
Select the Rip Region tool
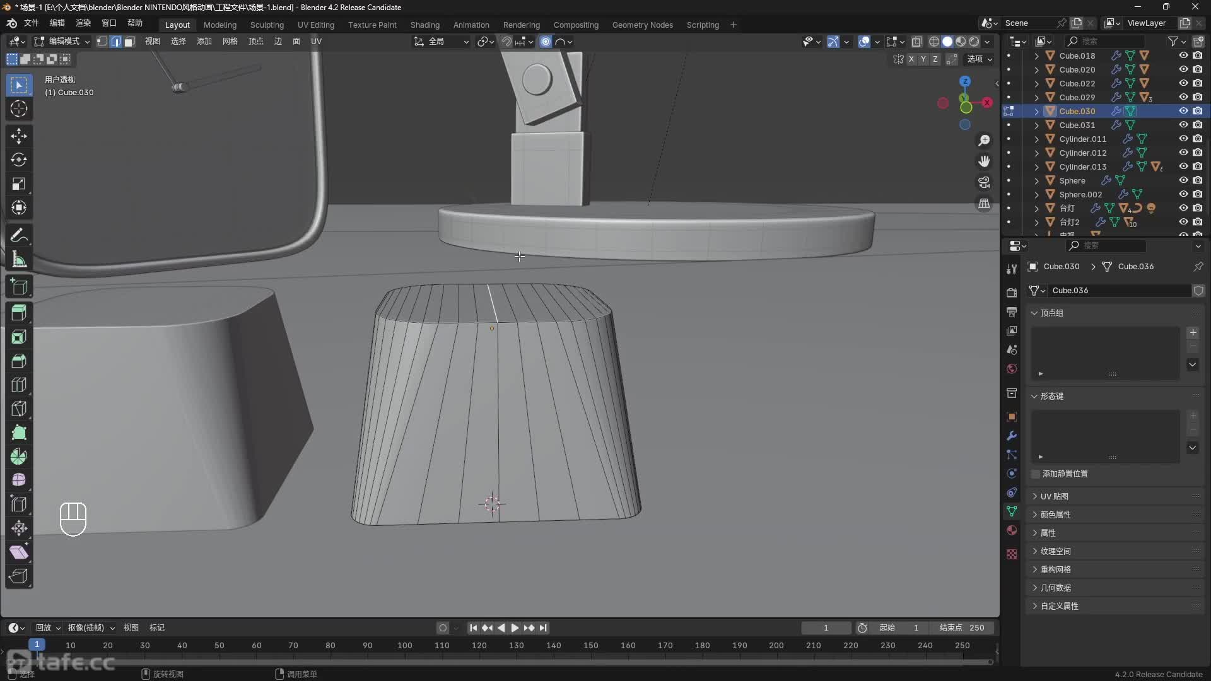pos(19,576)
